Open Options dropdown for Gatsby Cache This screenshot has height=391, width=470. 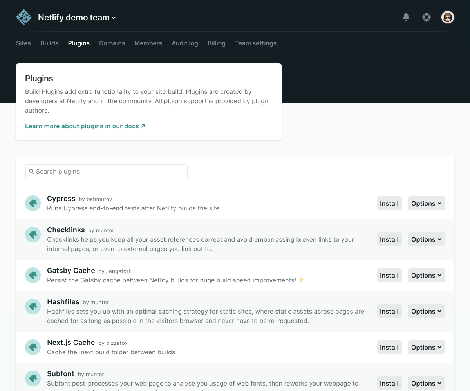(x=427, y=275)
